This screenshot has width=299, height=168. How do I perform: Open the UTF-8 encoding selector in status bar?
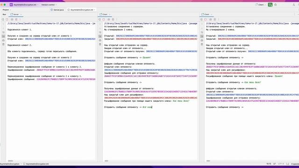[x=281, y=164]
